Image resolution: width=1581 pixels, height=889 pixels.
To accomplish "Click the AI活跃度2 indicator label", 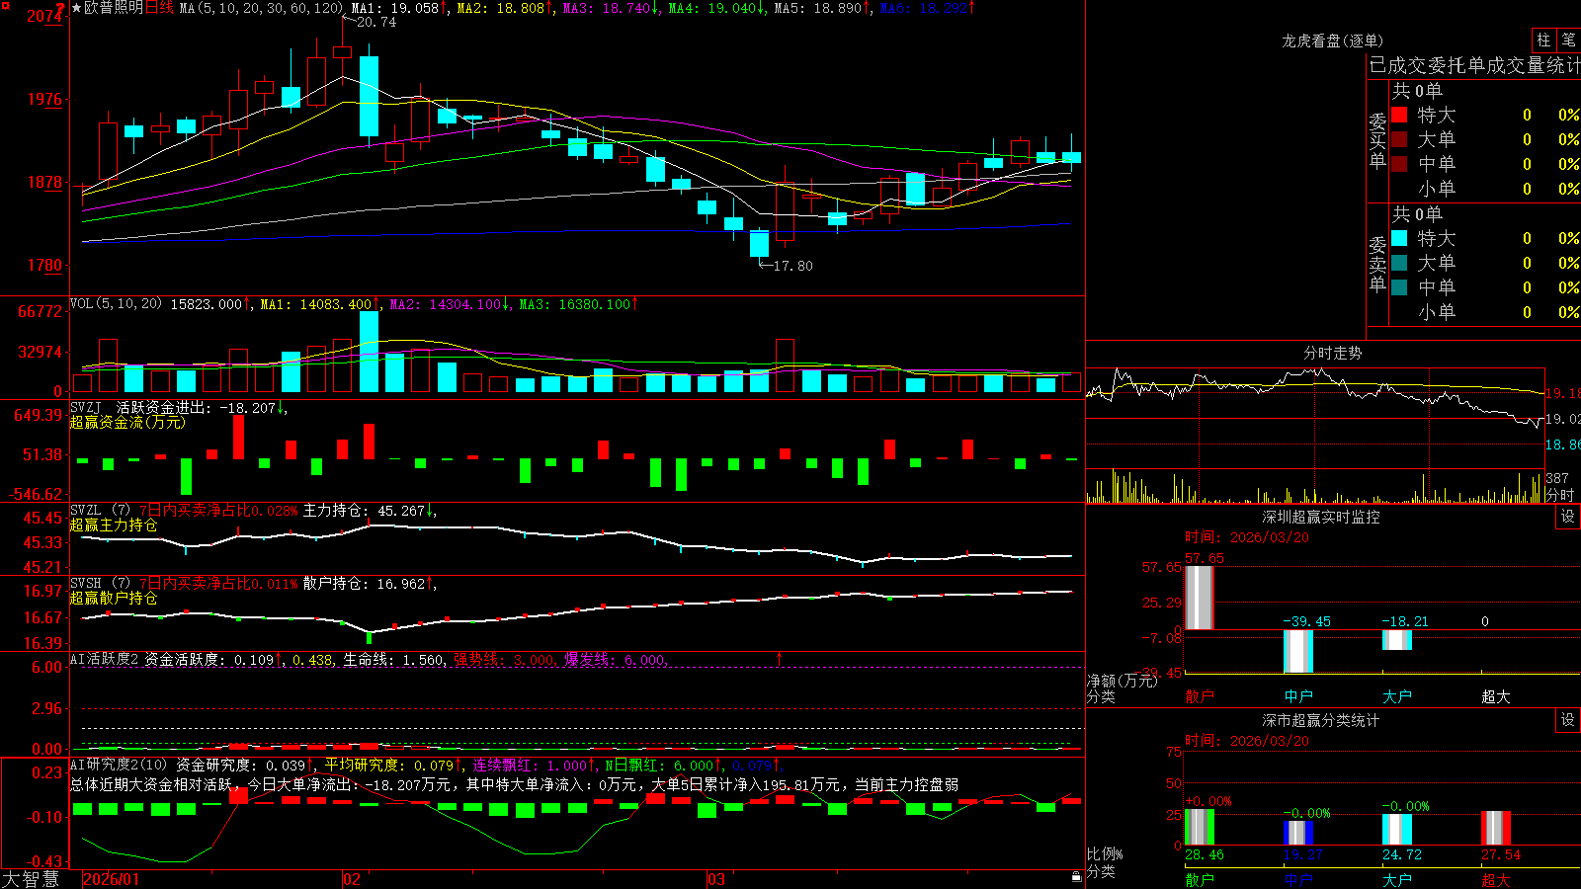I will point(105,660).
